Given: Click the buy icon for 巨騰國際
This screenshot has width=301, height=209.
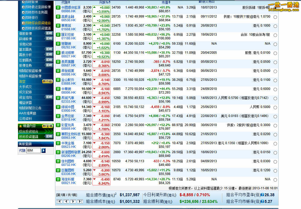Looking at the screenshot, I should point(58,170).
